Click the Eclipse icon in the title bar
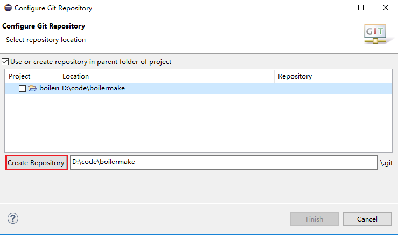This screenshot has width=398, height=235. [x=8, y=8]
